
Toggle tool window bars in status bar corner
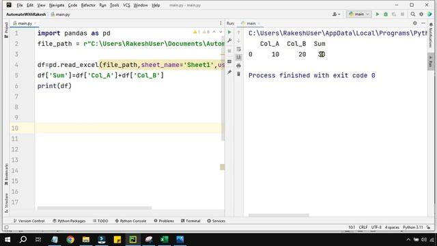6,228
